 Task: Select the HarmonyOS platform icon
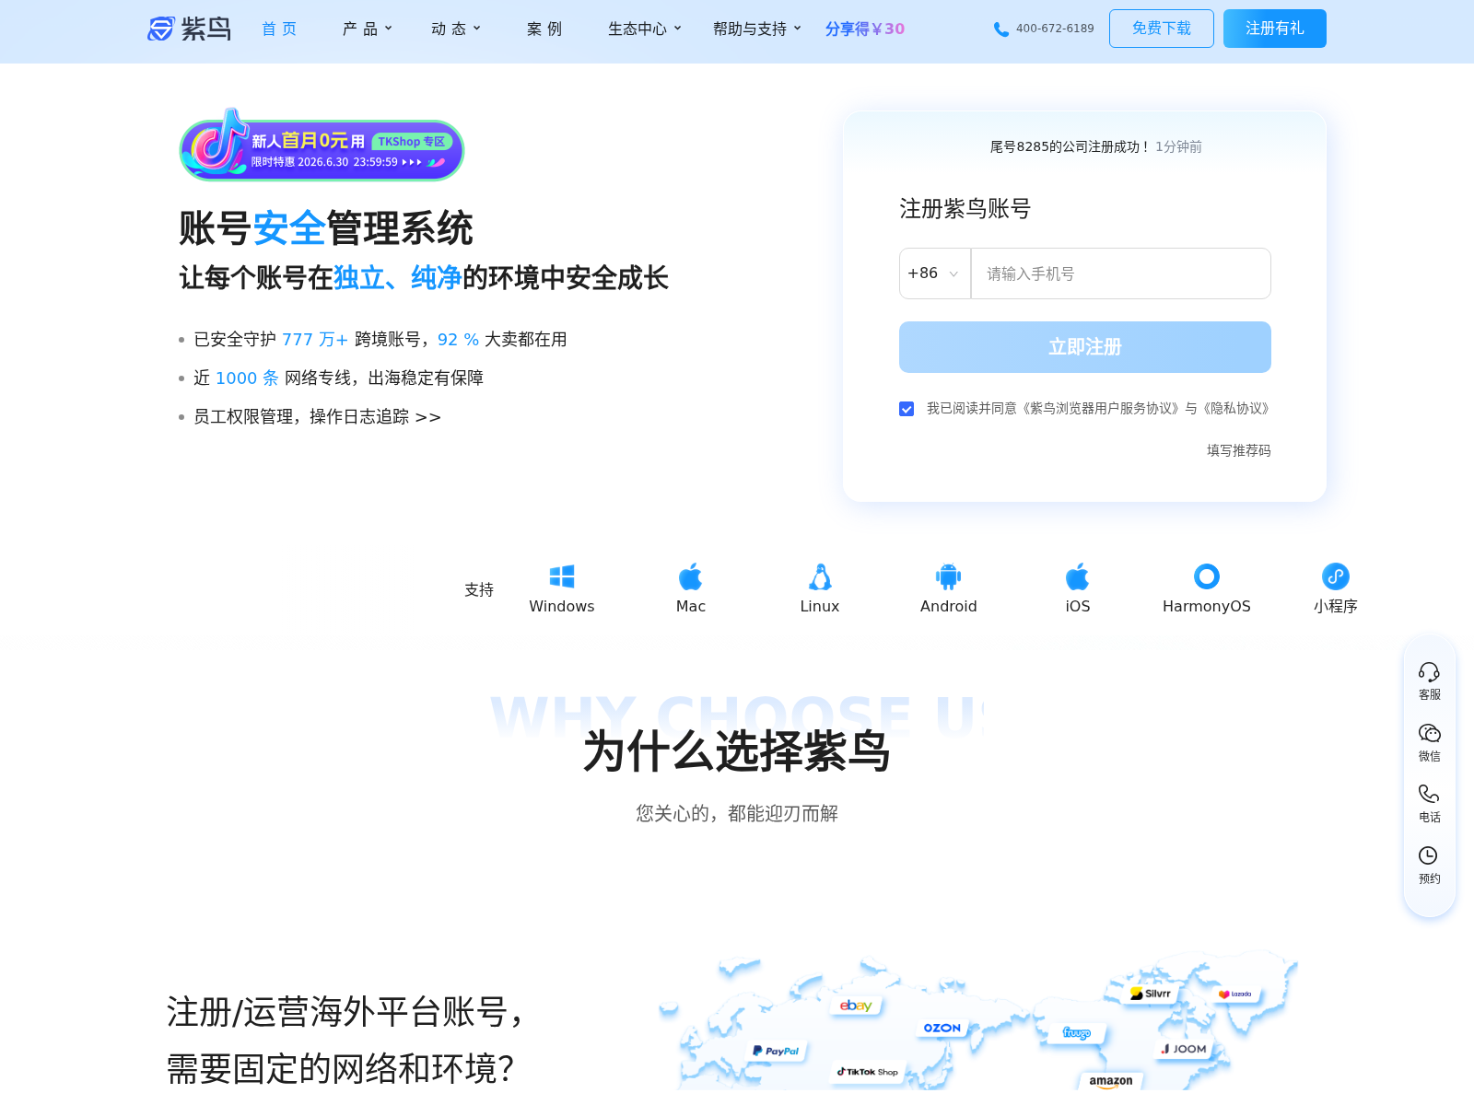(x=1206, y=576)
